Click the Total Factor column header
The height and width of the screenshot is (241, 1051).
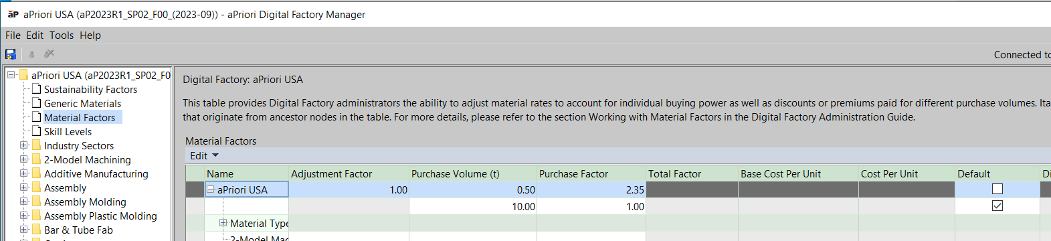click(692, 173)
